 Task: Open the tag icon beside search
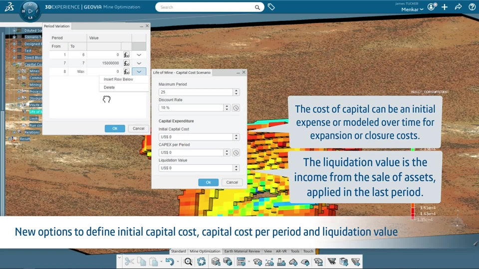271,6
